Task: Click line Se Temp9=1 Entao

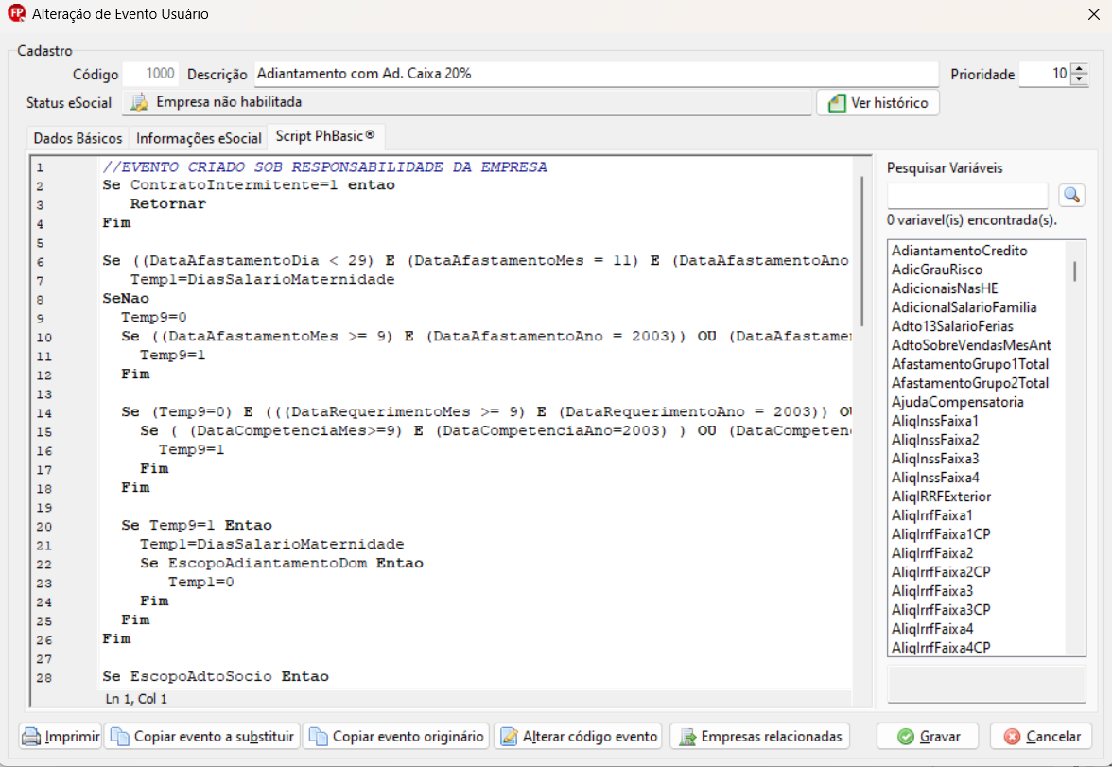Action: 197,526
